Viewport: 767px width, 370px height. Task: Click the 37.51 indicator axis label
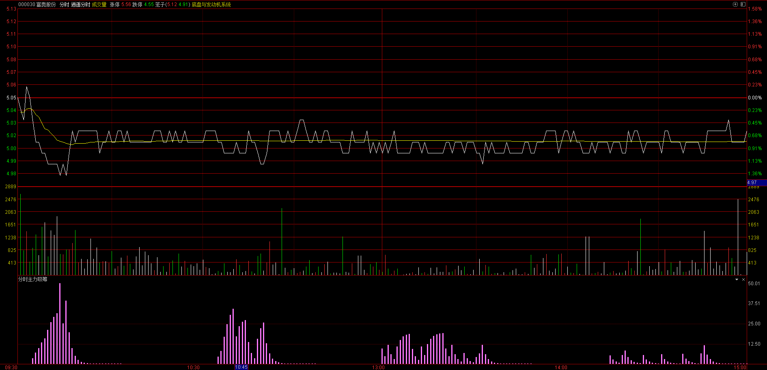[x=754, y=303]
